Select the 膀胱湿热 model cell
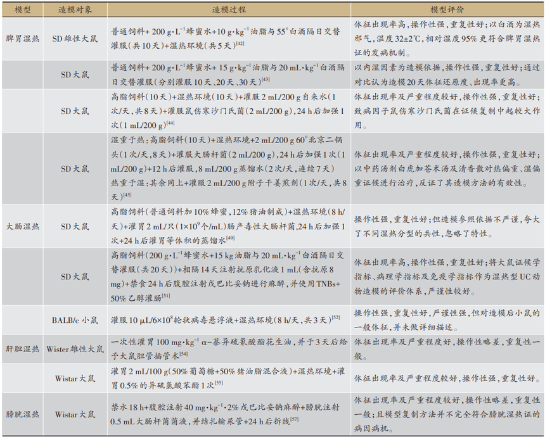 coord(22,415)
